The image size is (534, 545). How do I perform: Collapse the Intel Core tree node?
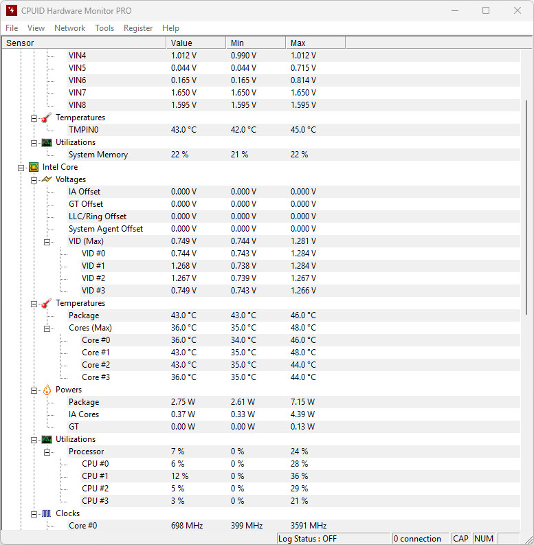pos(21,167)
